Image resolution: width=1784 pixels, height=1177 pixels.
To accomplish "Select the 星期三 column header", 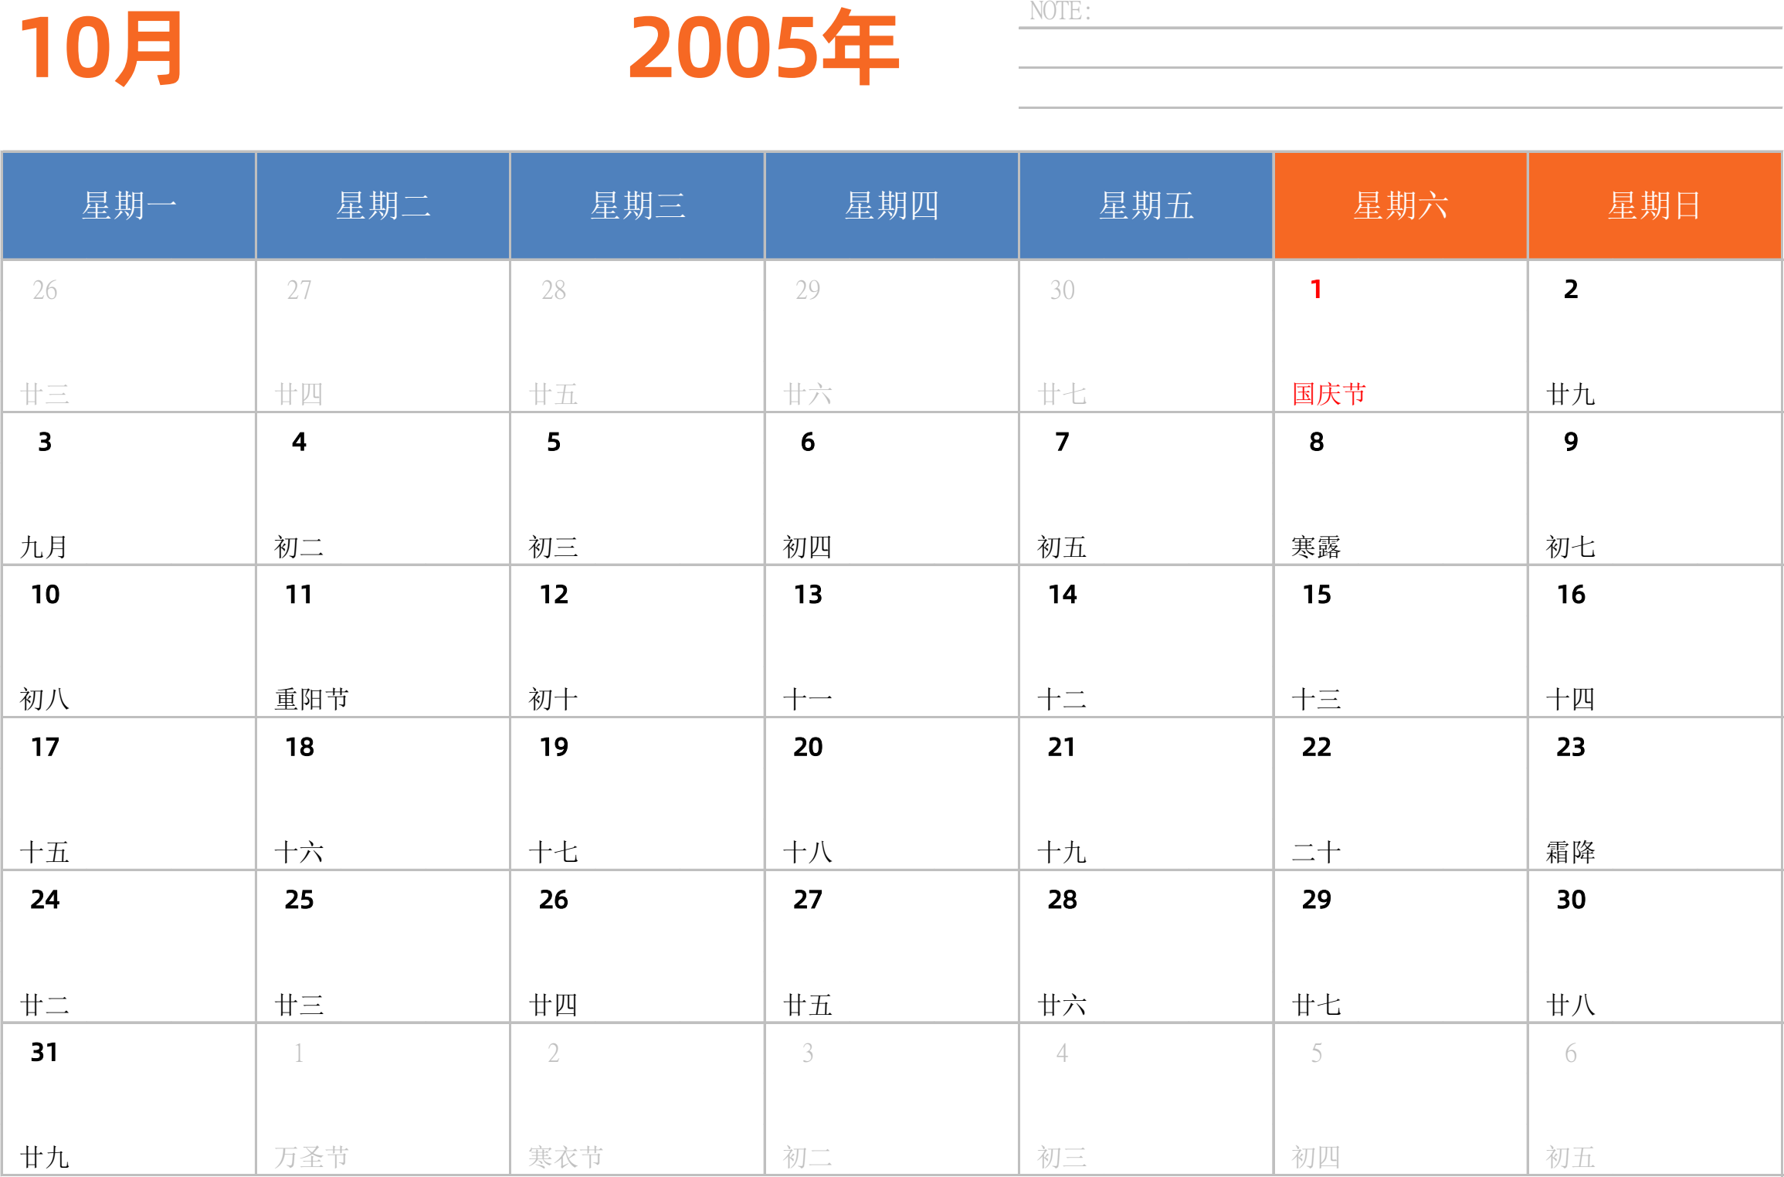I will [x=638, y=206].
